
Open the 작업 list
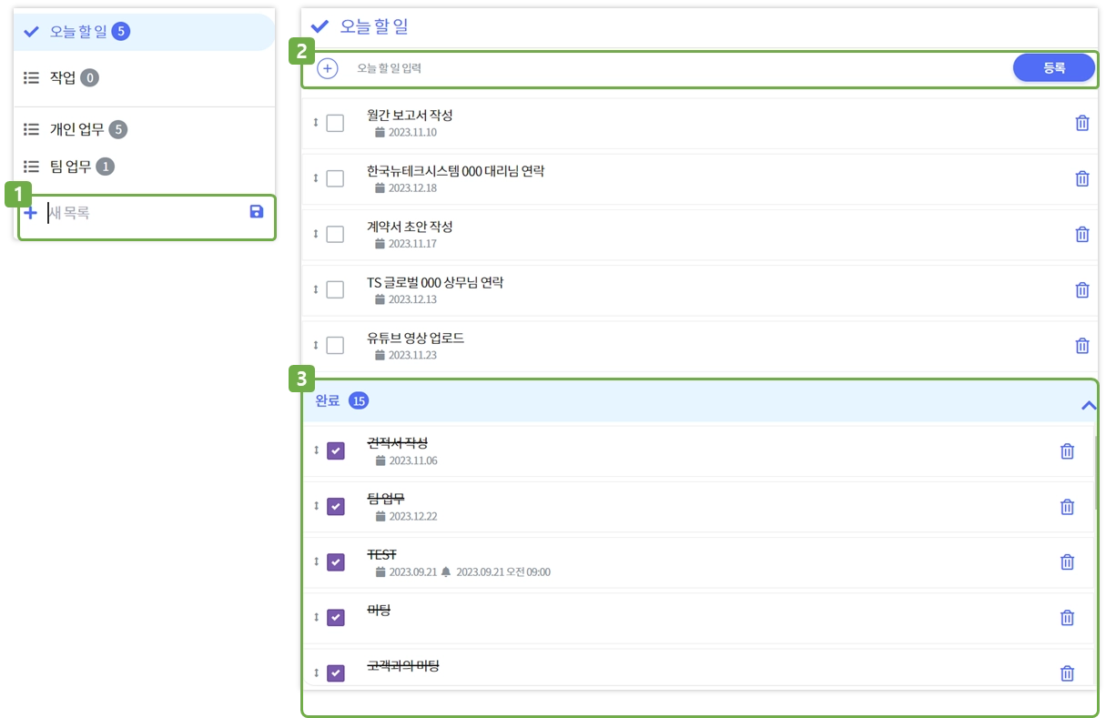click(144, 78)
